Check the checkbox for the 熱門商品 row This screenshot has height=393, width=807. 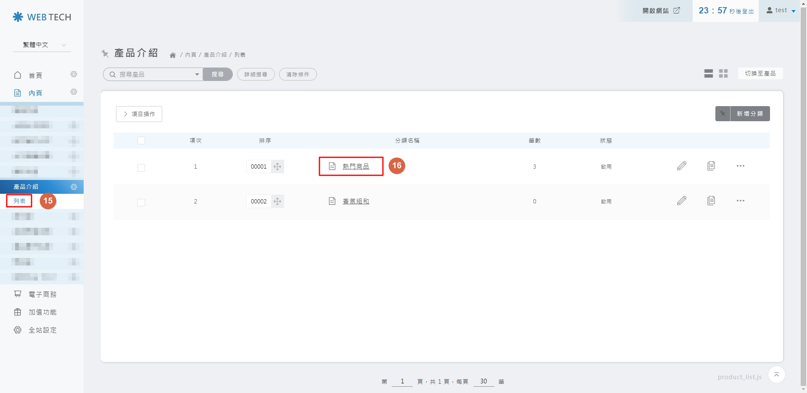point(141,167)
